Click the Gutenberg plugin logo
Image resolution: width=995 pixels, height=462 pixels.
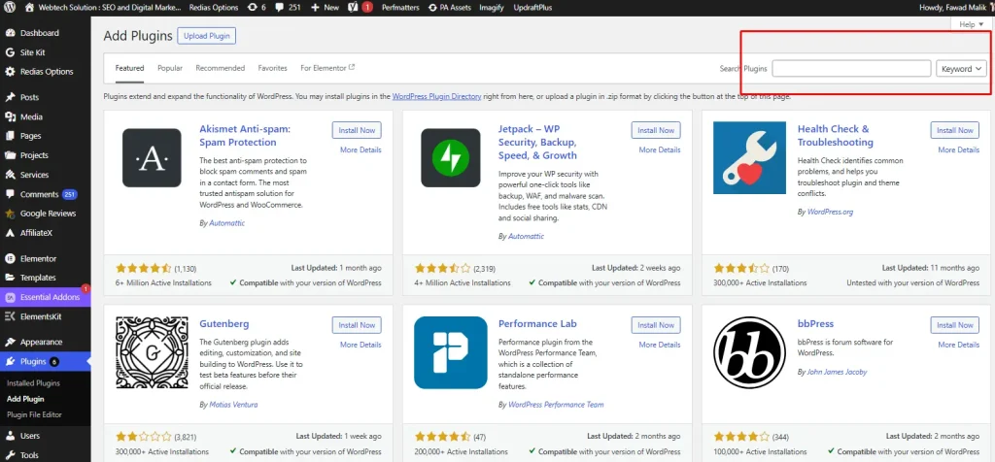152,352
